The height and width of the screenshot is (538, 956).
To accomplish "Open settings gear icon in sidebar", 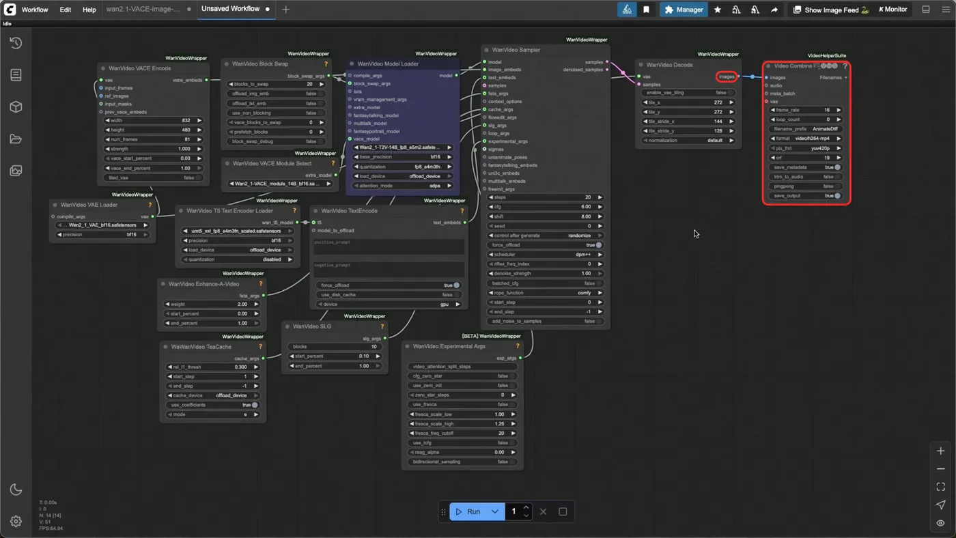I will tap(16, 522).
